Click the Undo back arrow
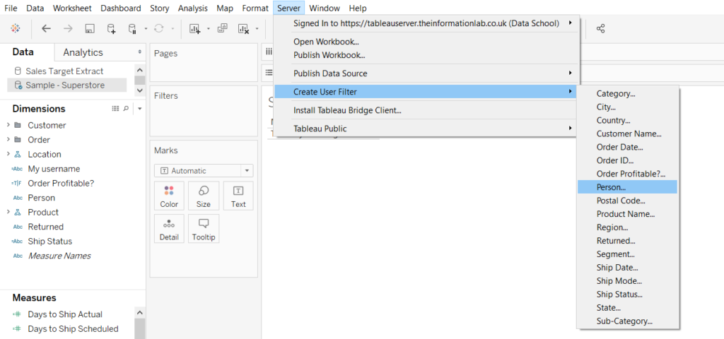The image size is (724, 339). click(47, 29)
